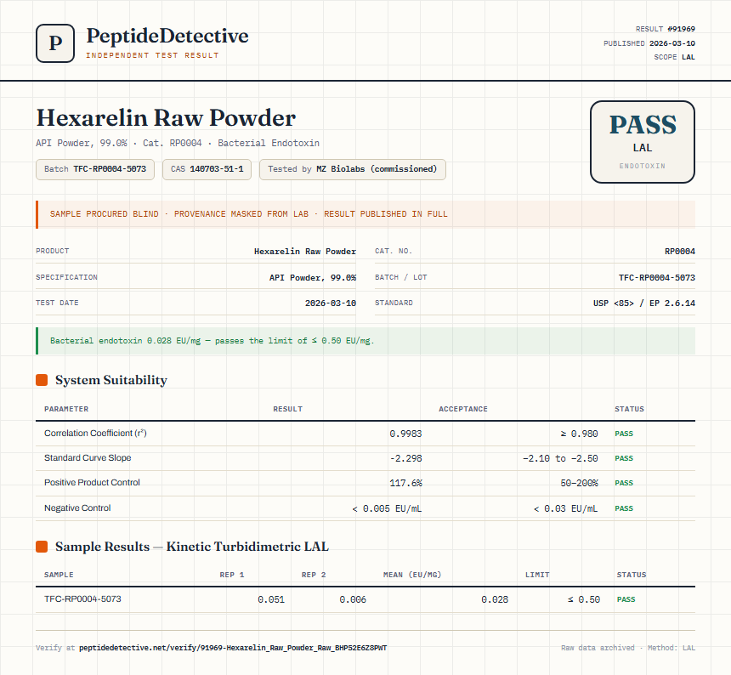Click the PeptideDetective site title
Viewport: 731px width, 675px height.
pyautogui.click(x=167, y=36)
